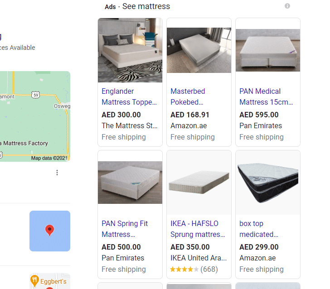This screenshot has height=289, width=330.
Task: Click the IKEA star rating
Action: point(184,270)
